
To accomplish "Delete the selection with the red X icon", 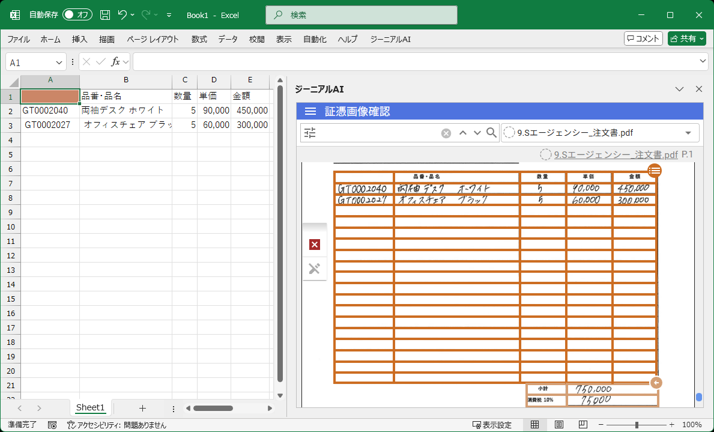I will [x=314, y=244].
